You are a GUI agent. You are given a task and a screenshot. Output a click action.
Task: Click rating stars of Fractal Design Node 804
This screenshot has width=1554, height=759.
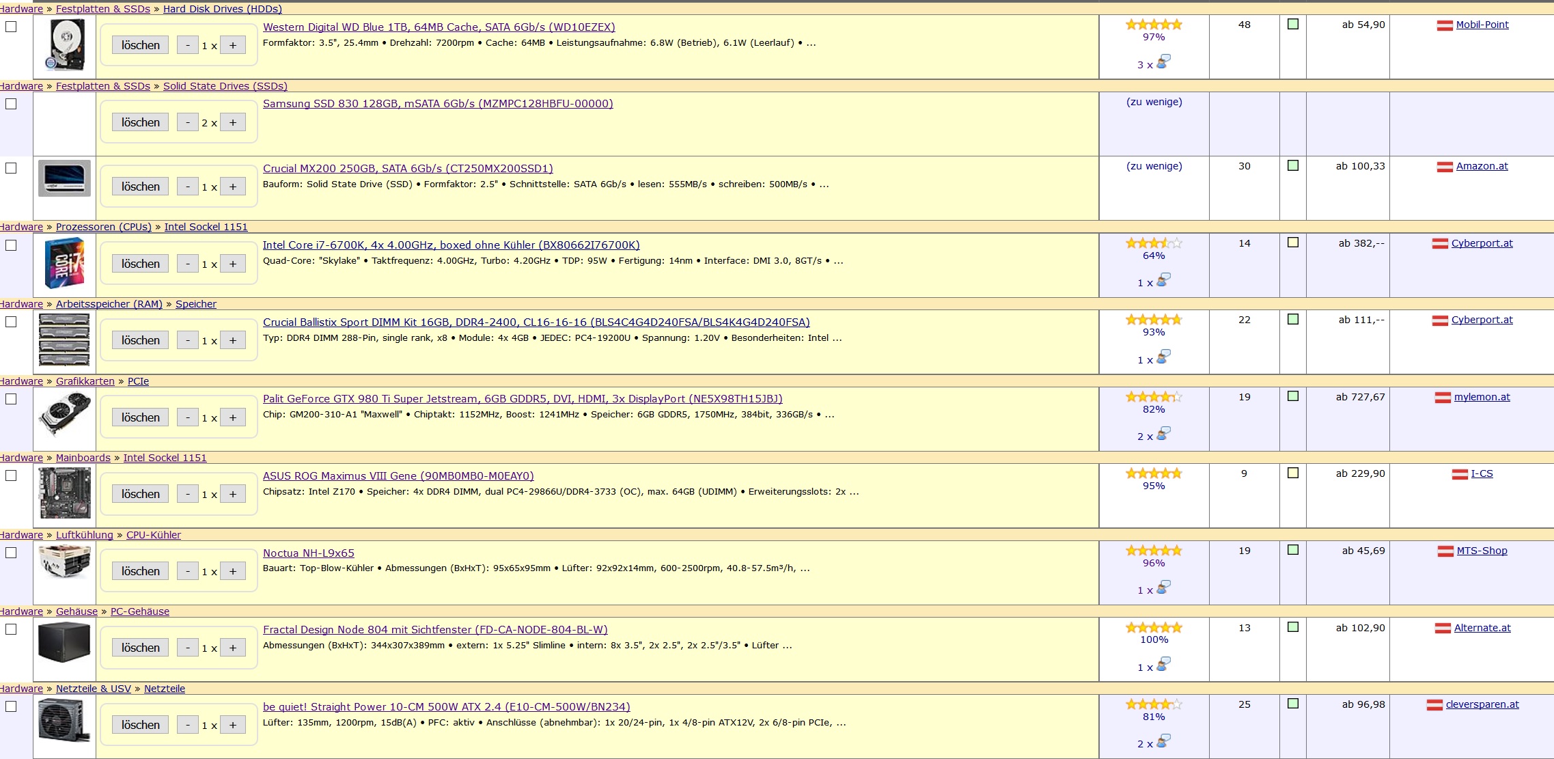click(x=1154, y=627)
